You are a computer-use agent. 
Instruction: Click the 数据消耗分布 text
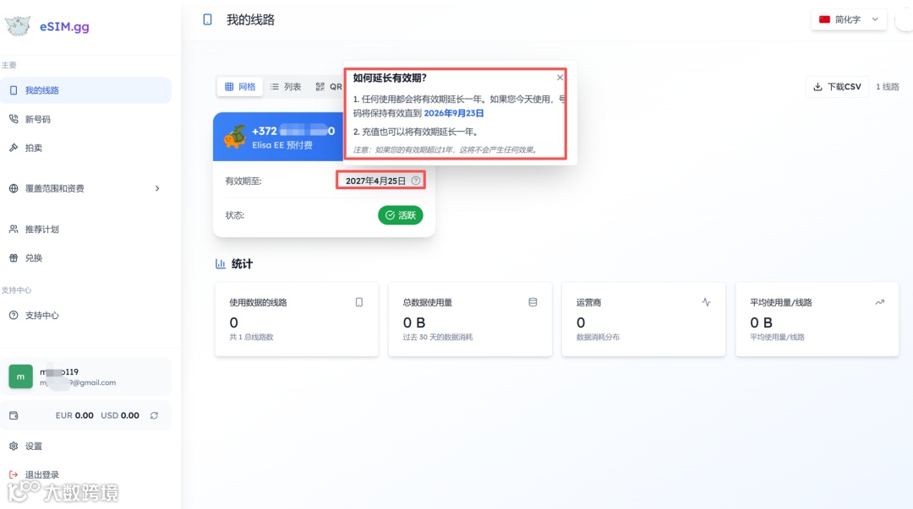coord(598,337)
